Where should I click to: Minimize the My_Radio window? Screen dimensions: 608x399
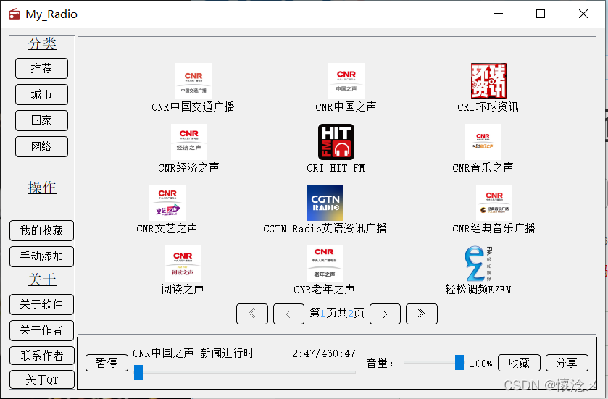[x=499, y=14]
